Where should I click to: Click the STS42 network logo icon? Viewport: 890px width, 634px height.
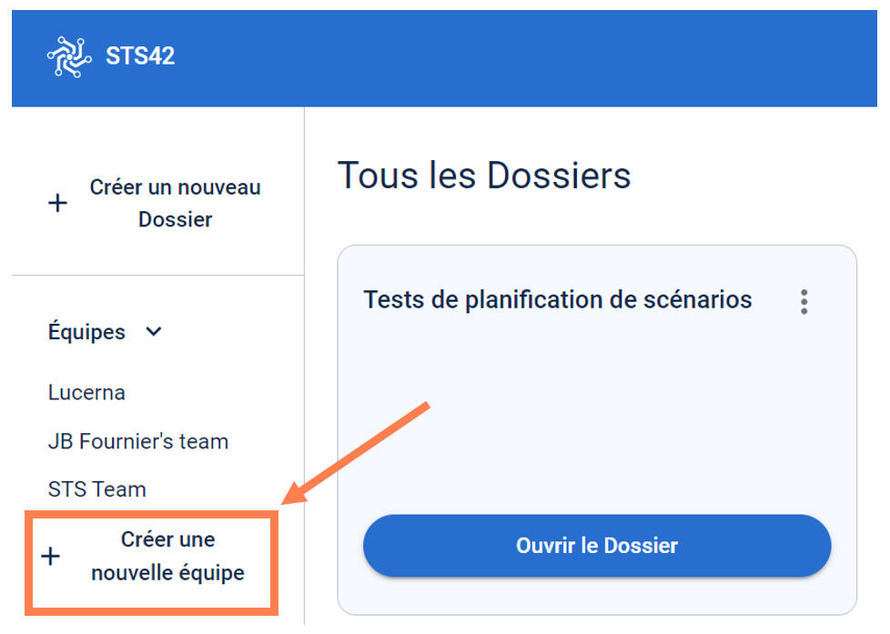[69, 56]
